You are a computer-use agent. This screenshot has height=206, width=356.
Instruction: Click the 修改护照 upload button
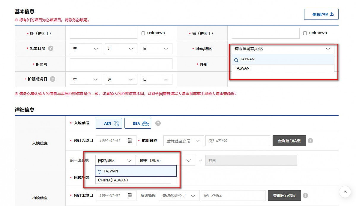[x=321, y=14]
